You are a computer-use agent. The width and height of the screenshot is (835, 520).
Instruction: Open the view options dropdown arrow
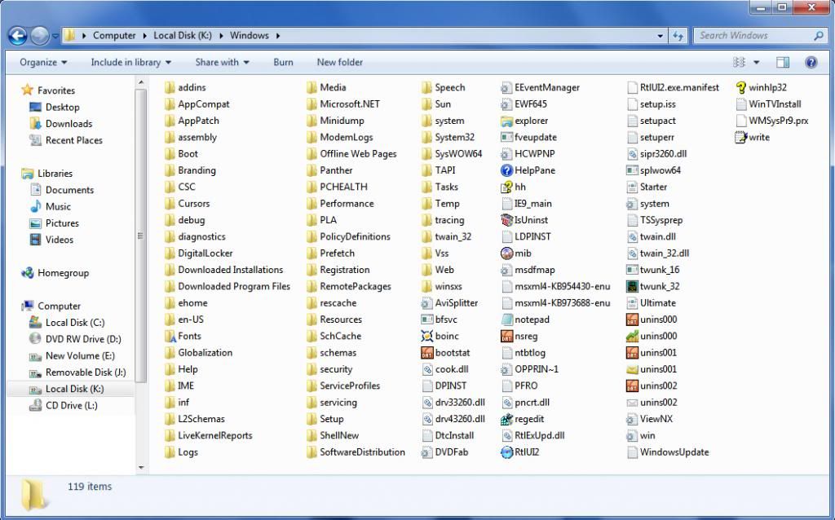756,62
